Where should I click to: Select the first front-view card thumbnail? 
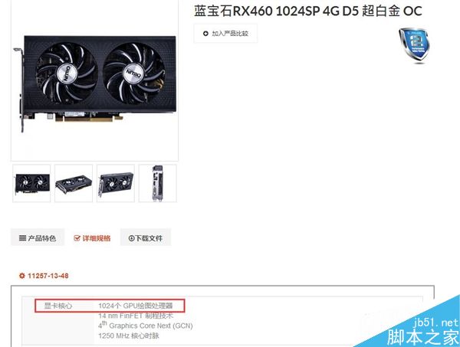pos(31,183)
